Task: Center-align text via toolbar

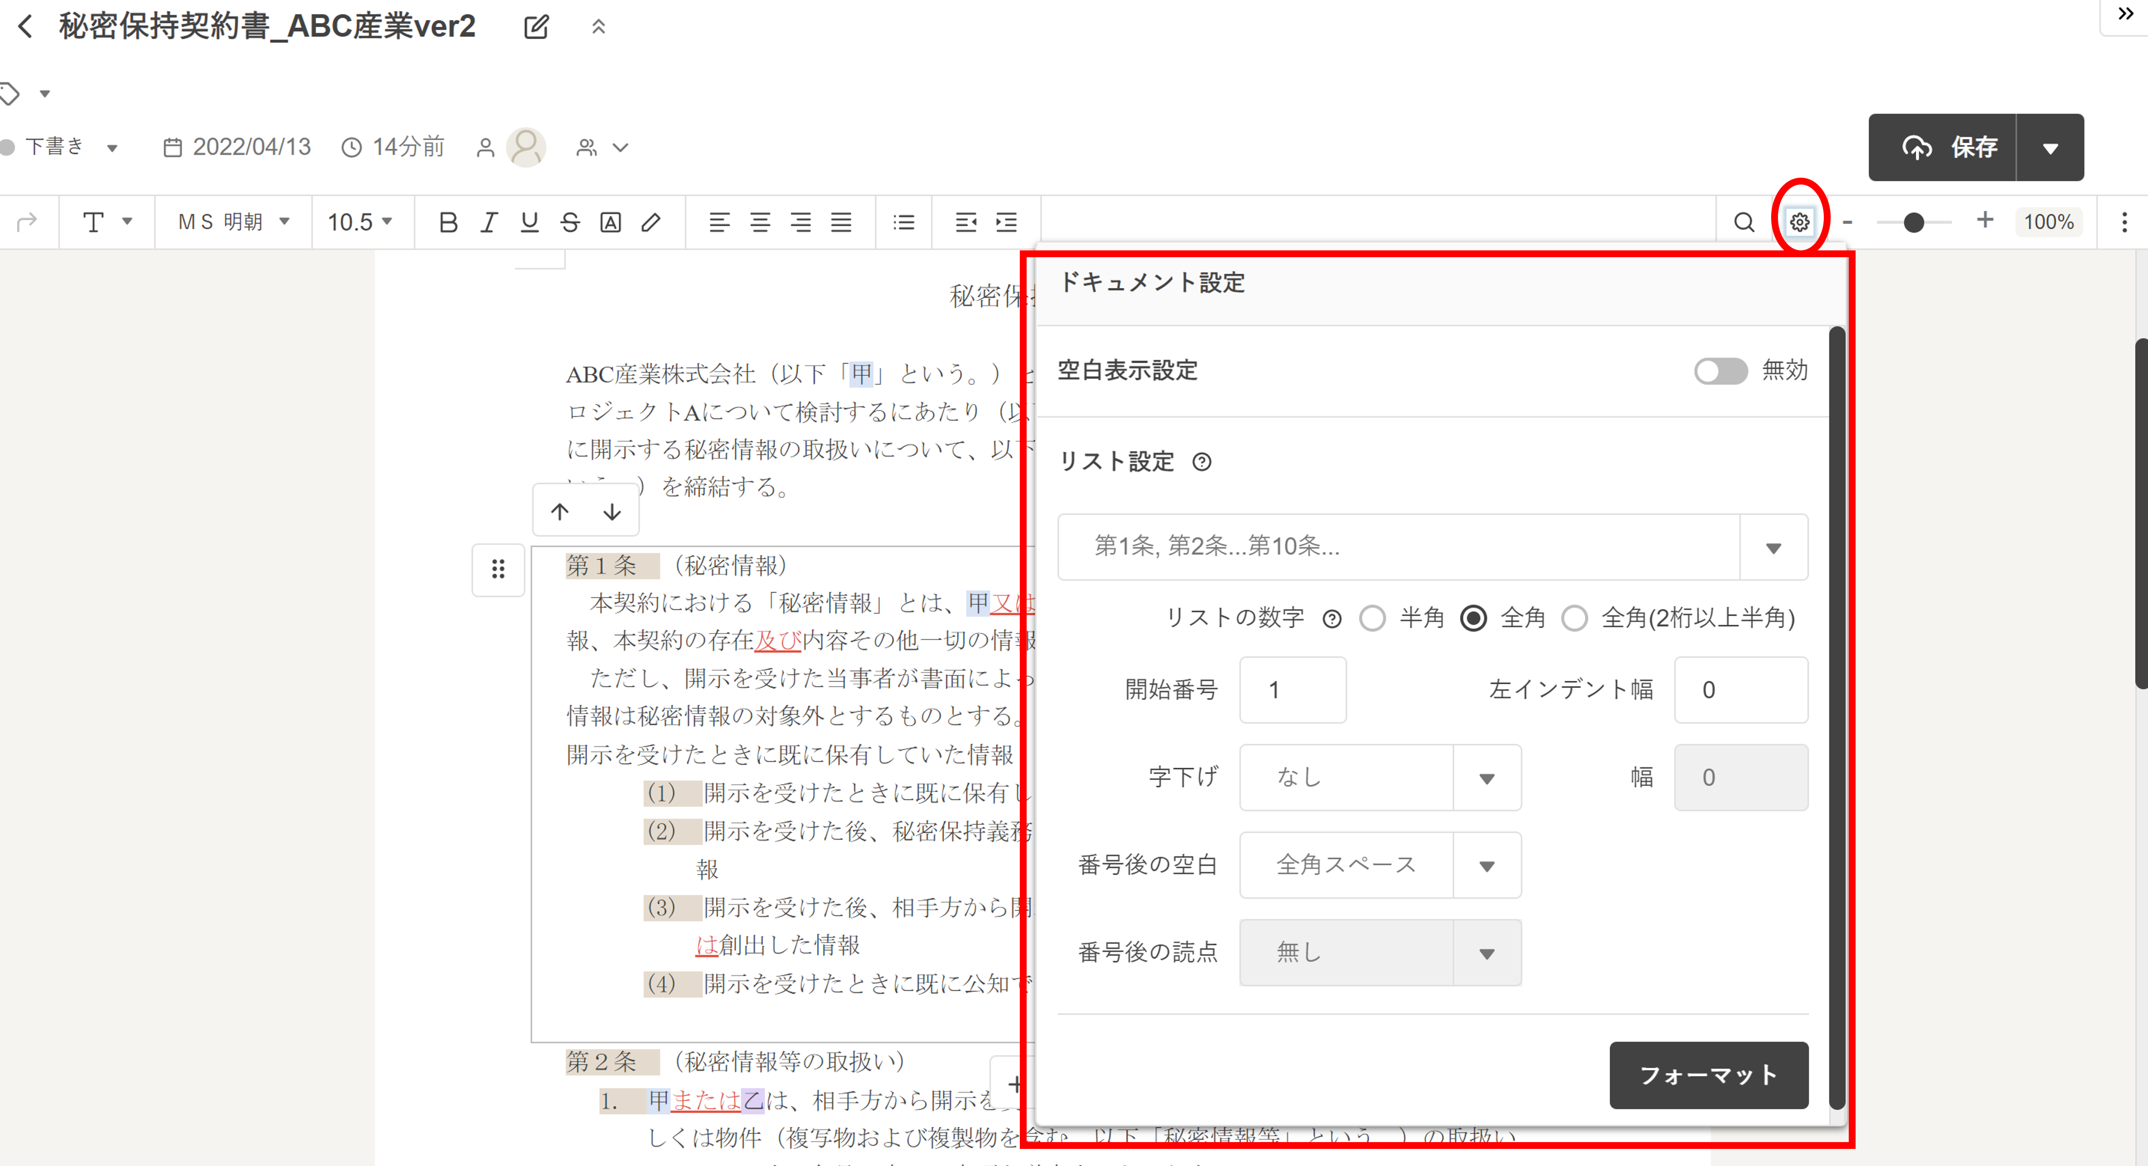Action: point(760,222)
